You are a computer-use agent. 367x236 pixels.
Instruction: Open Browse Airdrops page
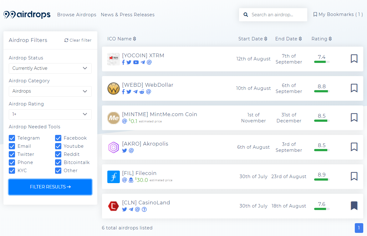(77, 15)
